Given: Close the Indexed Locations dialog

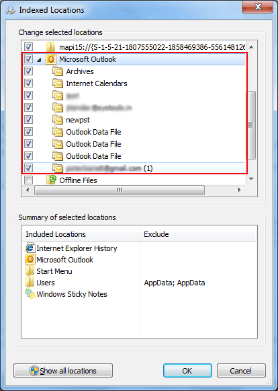Looking at the screenshot, I should tap(257, 7).
